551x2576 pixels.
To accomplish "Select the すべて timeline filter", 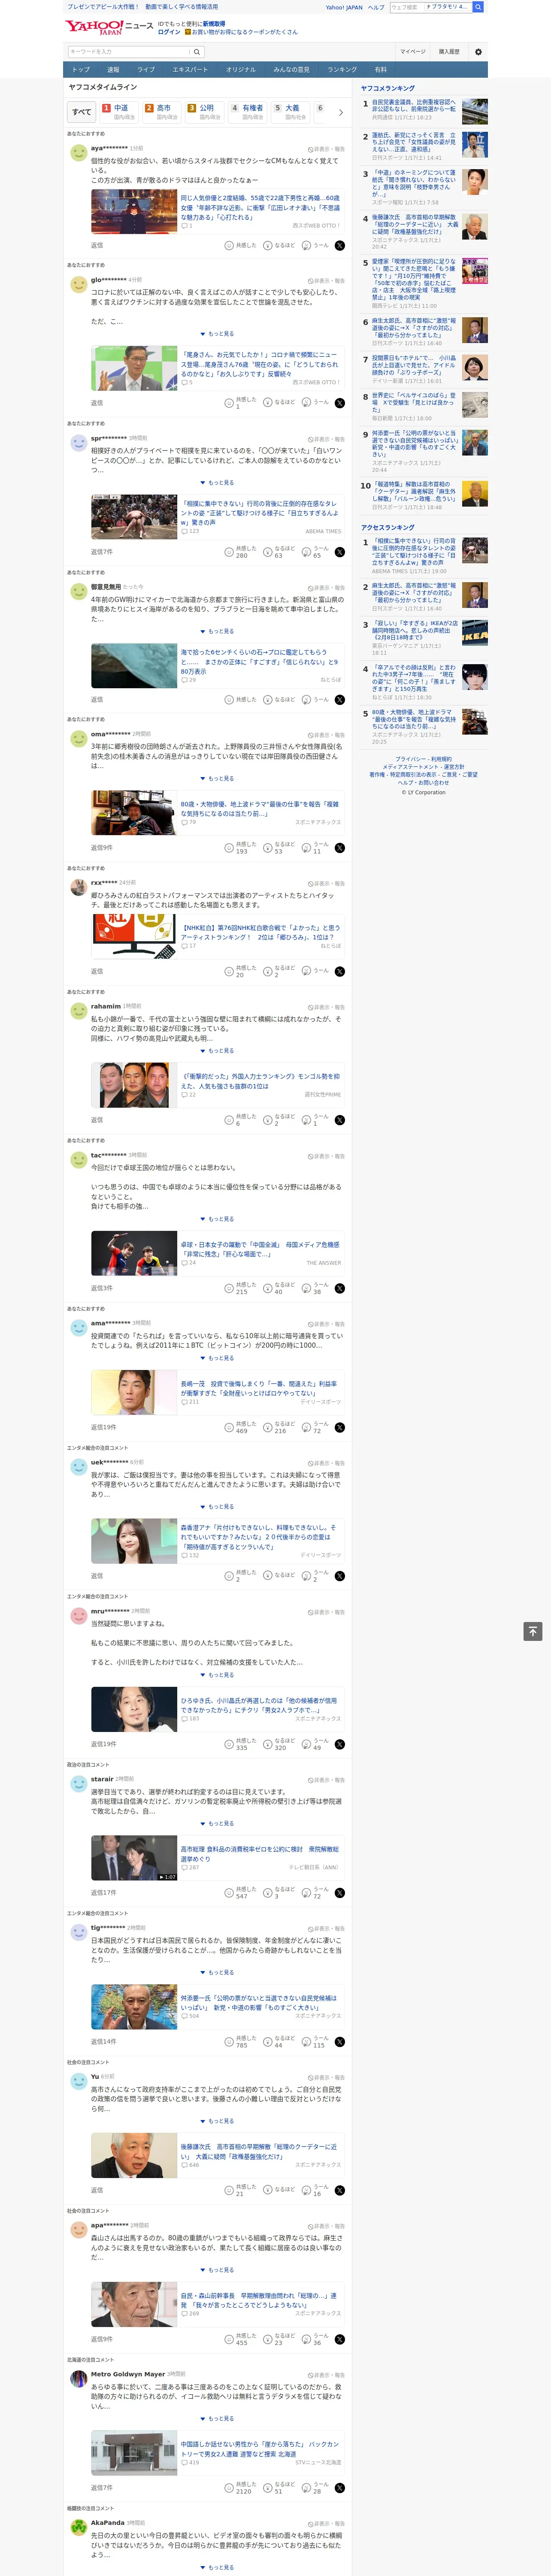I will [x=82, y=112].
